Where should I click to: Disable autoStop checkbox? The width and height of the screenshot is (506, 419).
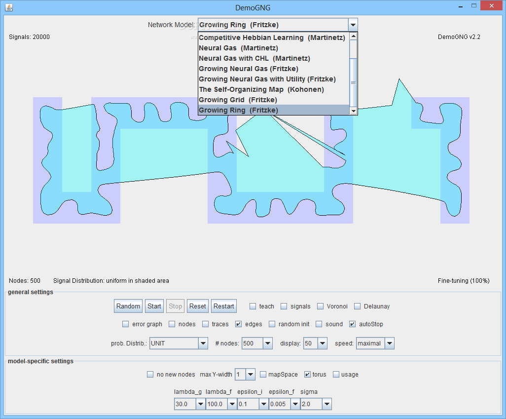click(x=353, y=324)
